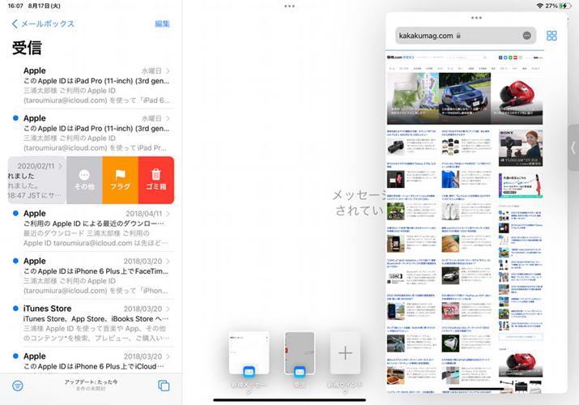Image resolution: width=579 pixels, height=405 pixels.
Task: Tap the chevron beside 2018/04/11
Action: point(168,214)
